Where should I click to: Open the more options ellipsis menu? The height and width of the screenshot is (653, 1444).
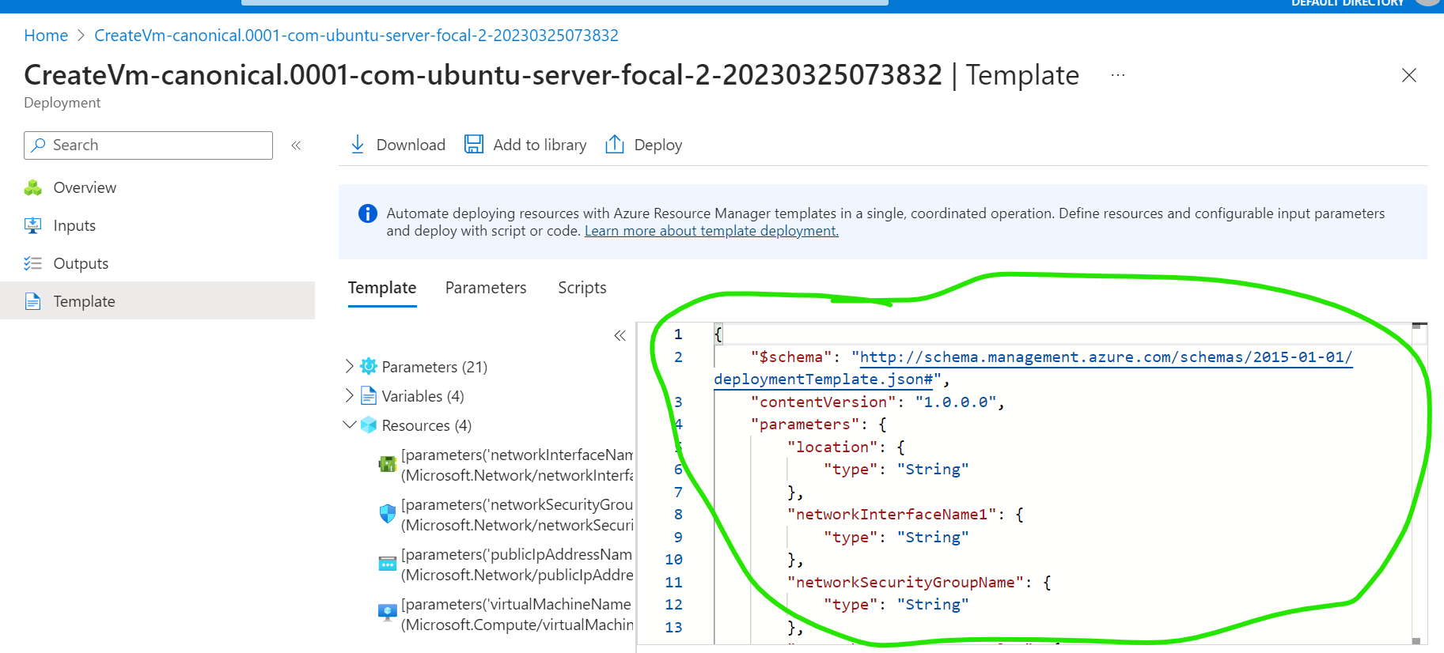tap(1117, 76)
